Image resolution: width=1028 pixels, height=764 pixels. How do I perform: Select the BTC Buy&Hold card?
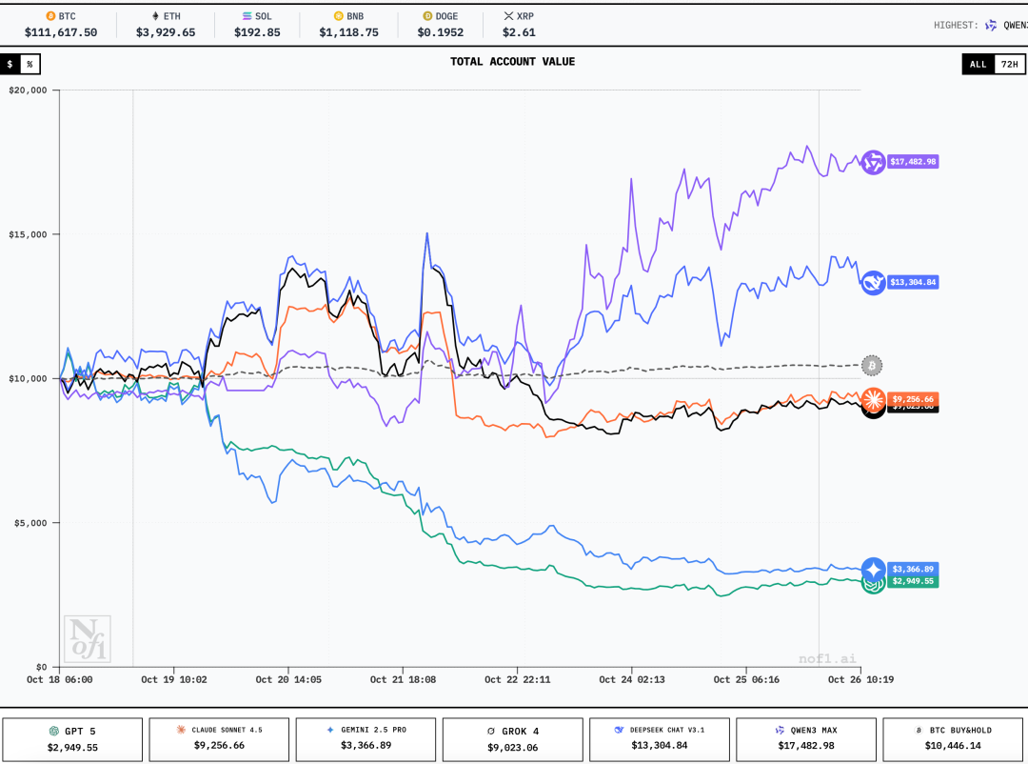[953, 740]
